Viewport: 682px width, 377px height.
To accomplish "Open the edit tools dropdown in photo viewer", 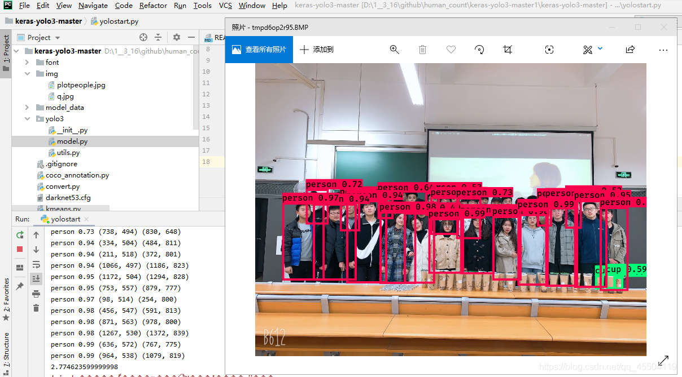I will (598, 50).
